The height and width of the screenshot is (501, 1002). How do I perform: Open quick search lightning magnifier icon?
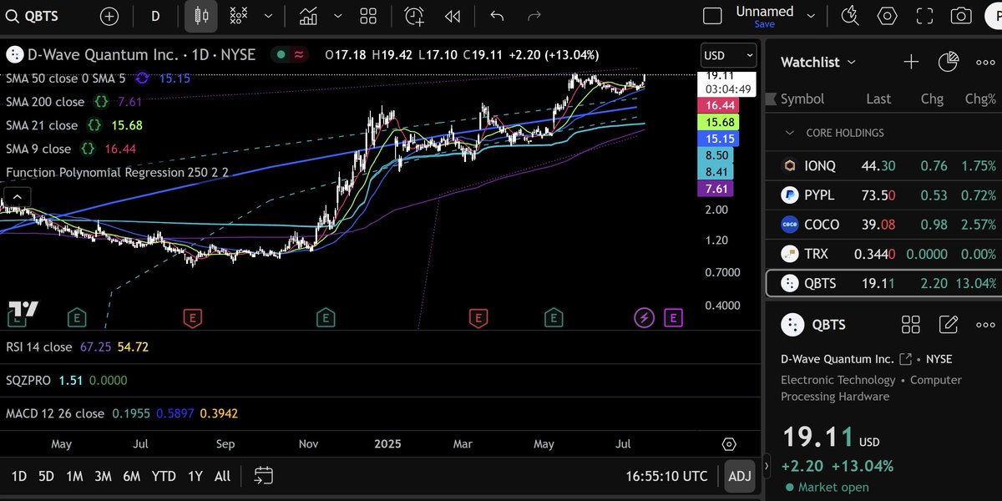point(850,16)
